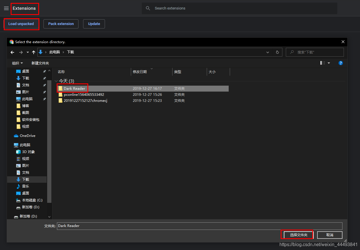The image size is (360, 250).
Task: Click the date 2019-12-27 15:26
Action: (x=147, y=94)
